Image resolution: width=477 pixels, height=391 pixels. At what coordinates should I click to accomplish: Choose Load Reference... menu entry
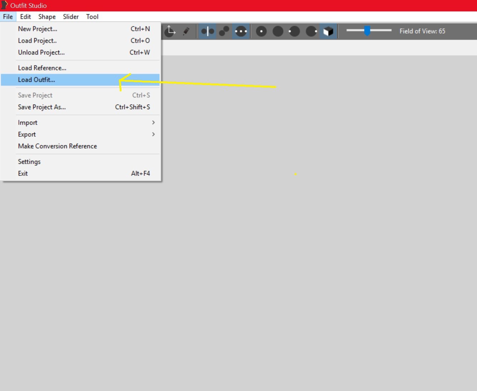(x=80, y=68)
